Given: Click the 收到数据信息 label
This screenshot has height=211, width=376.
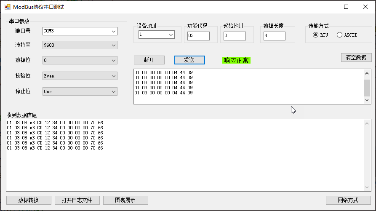Looking at the screenshot, I should [21, 115].
